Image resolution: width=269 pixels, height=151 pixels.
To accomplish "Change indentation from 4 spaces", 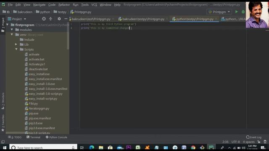I will [248, 142].
